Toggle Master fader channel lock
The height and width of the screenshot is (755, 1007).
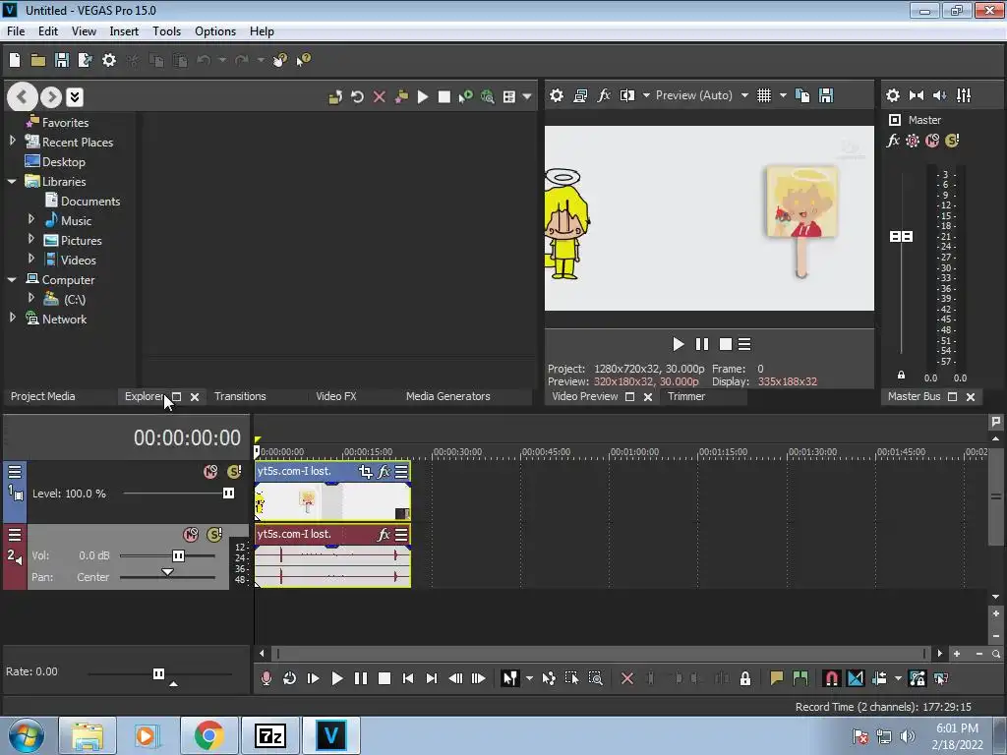pyautogui.click(x=901, y=375)
